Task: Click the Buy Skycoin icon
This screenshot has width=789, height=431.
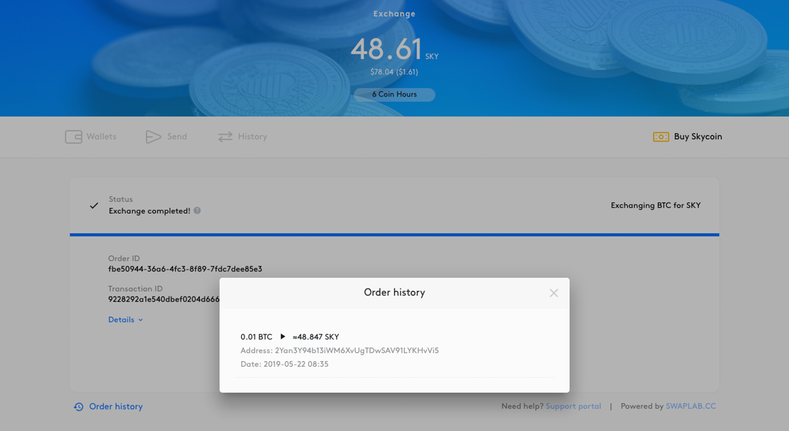Action: 661,137
